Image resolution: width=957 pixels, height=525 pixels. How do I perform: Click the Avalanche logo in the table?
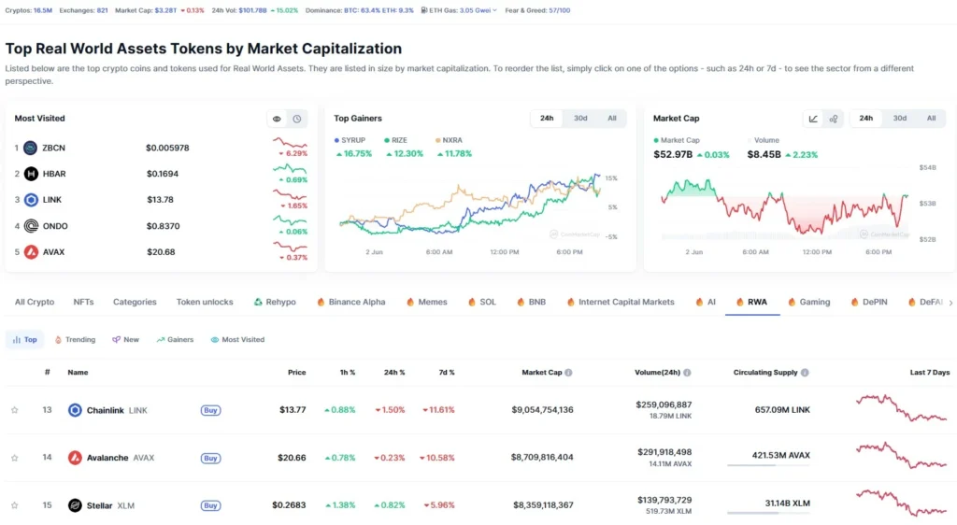pyautogui.click(x=75, y=458)
